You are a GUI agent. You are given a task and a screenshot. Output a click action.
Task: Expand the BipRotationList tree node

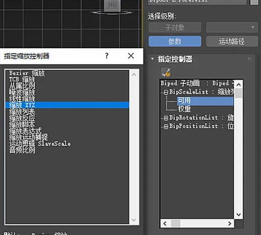click(x=166, y=118)
